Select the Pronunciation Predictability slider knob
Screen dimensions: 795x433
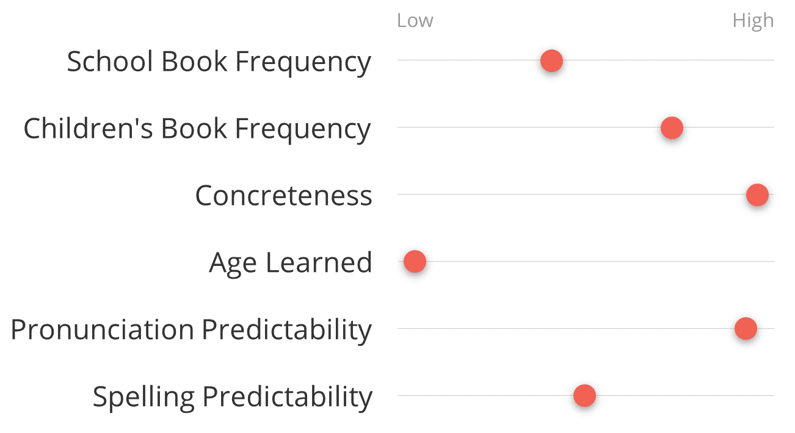click(x=746, y=329)
